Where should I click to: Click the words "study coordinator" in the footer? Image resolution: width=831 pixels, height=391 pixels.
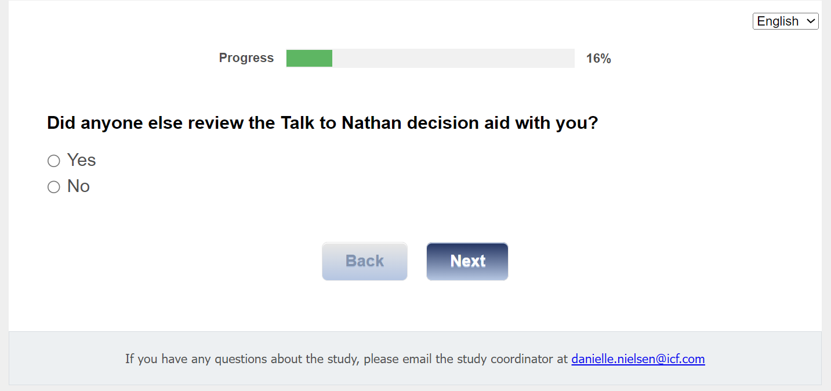[x=516, y=359]
